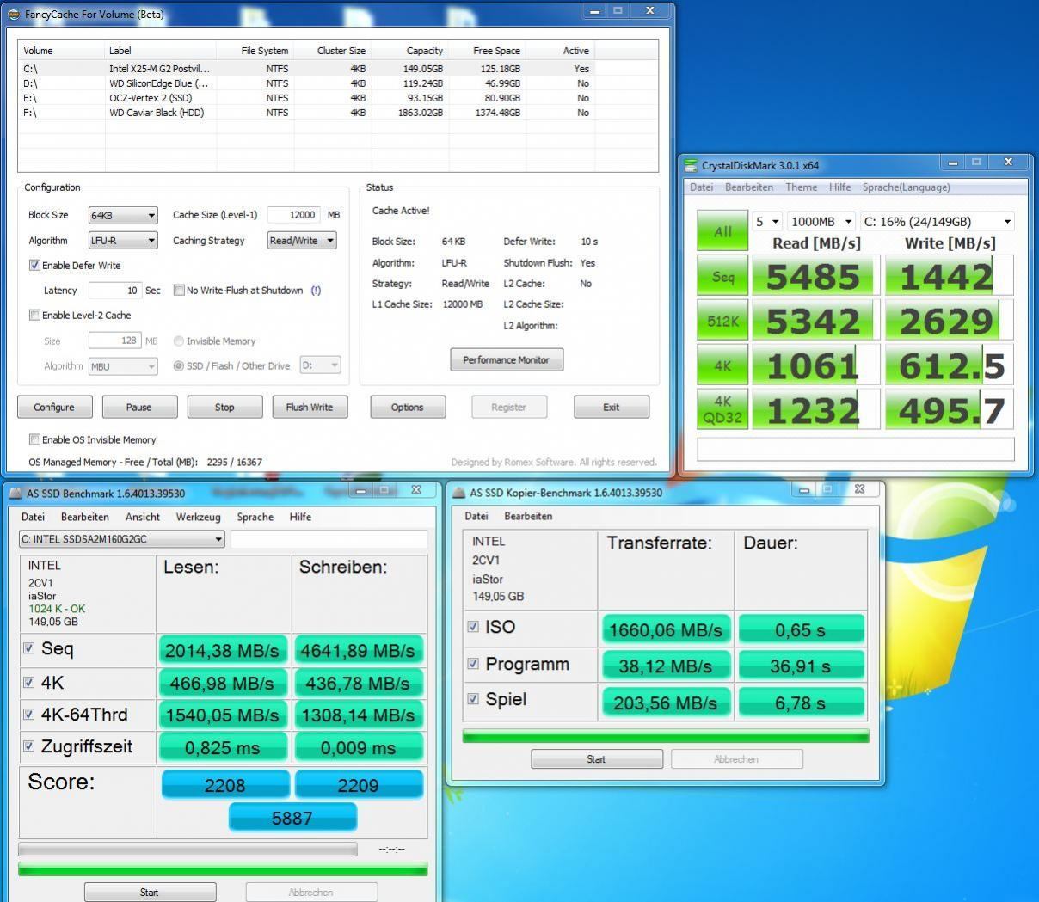Click CrystalDiskMark bottom comment text field
The image size is (1039, 902).
click(855, 449)
